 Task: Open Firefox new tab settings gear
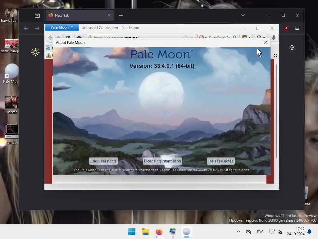coord(292,48)
